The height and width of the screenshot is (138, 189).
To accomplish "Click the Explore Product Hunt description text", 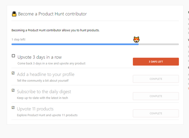I will click(47, 115).
